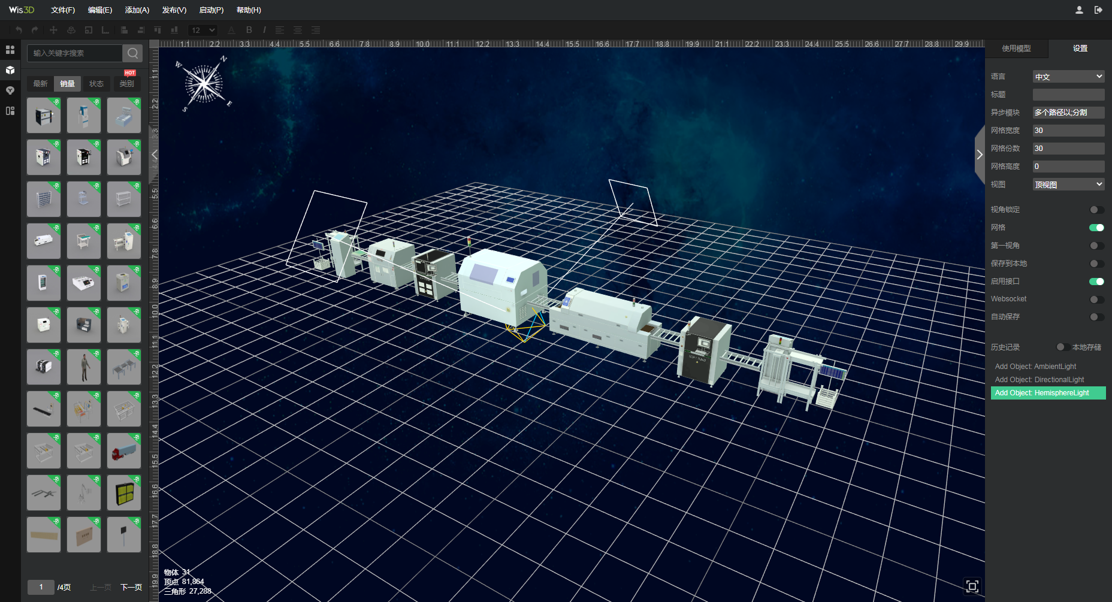Viewport: 1112px width, 602px height.
Task: Click the text color A icon
Action: click(231, 30)
